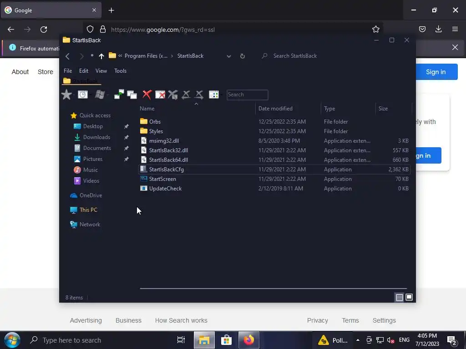Viewport: 466px width, 349px height.
Task: Expand the breadcrumb double-chevron before Program Files
Action: click(120, 56)
